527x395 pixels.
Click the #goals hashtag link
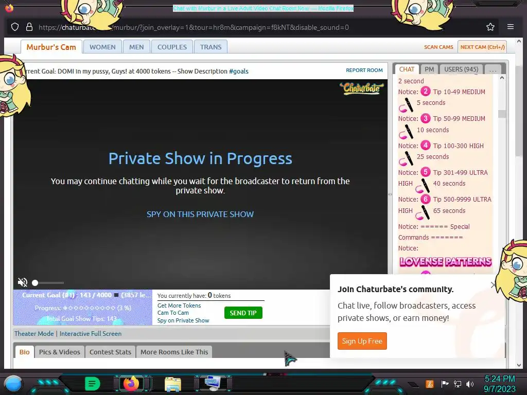239,71
